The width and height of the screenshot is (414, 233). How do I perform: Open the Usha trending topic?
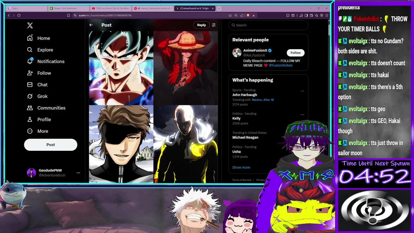click(x=236, y=152)
